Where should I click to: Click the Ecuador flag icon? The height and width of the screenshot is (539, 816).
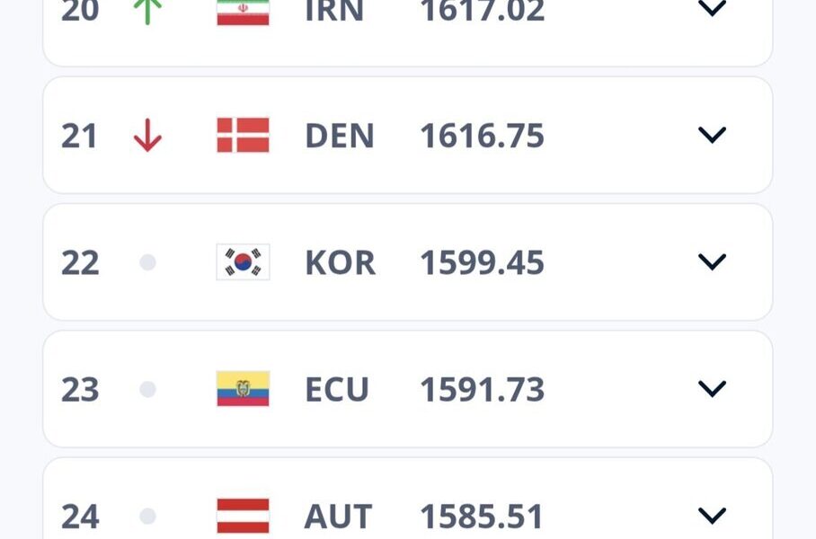click(243, 389)
